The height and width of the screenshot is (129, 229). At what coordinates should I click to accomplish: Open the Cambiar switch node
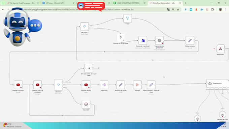(x=58, y=85)
